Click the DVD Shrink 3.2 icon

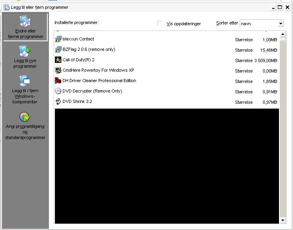(x=58, y=101)
